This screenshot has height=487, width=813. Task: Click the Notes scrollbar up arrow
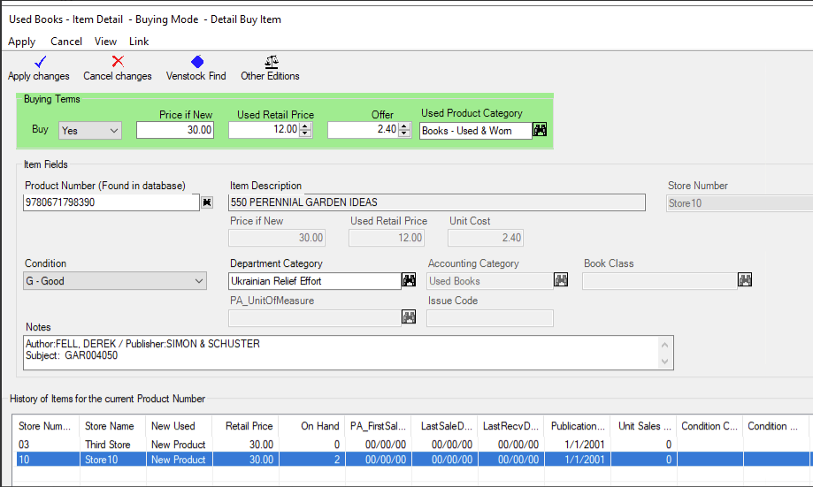coord(664,345)
